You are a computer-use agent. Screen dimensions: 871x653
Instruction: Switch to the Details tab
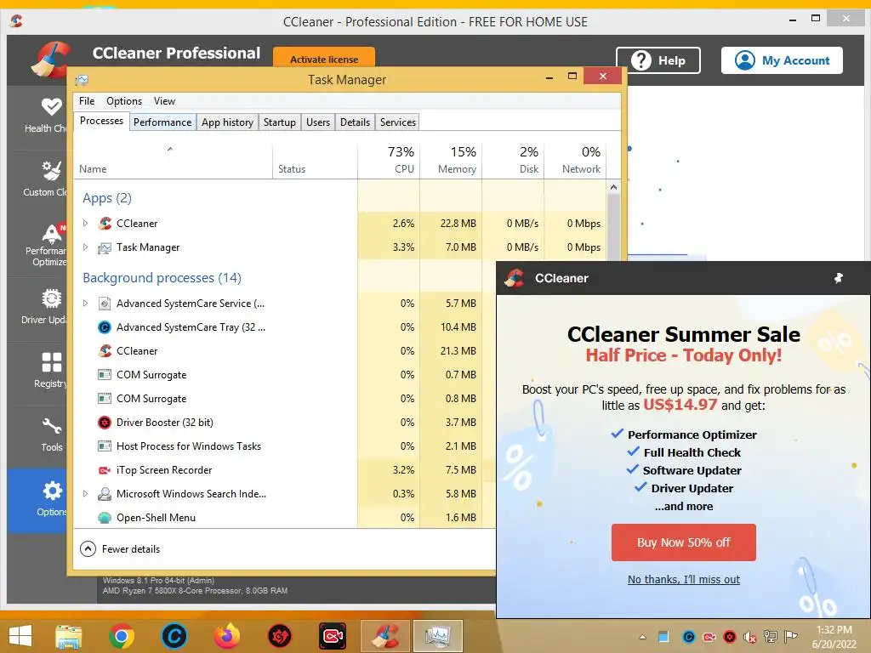click(355, 122)
